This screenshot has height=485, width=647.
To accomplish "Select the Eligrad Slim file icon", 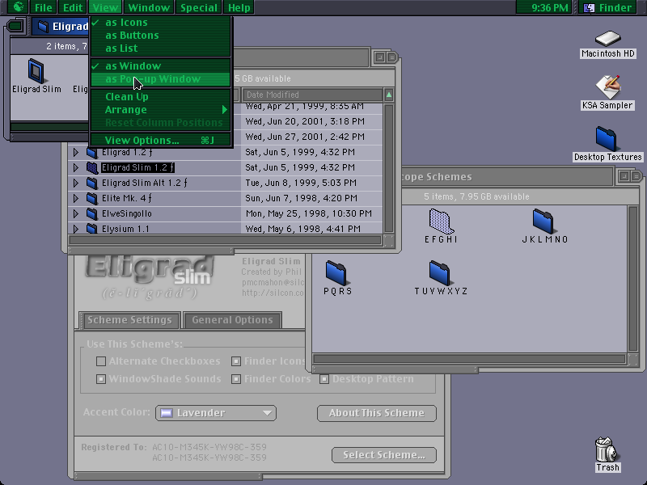I will tap(36, 71).
